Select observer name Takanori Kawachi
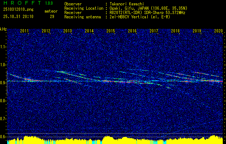226x144 pixels. coord(126,4)
